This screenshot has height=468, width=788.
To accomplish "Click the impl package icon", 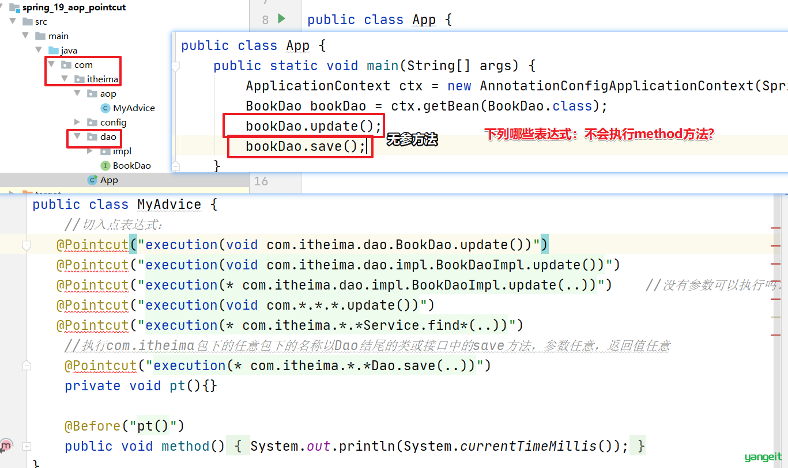I will tap(105, 151).
